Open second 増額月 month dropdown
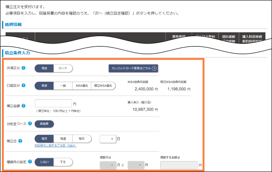Screen dimensions: 272x172 tap(136, 165)
